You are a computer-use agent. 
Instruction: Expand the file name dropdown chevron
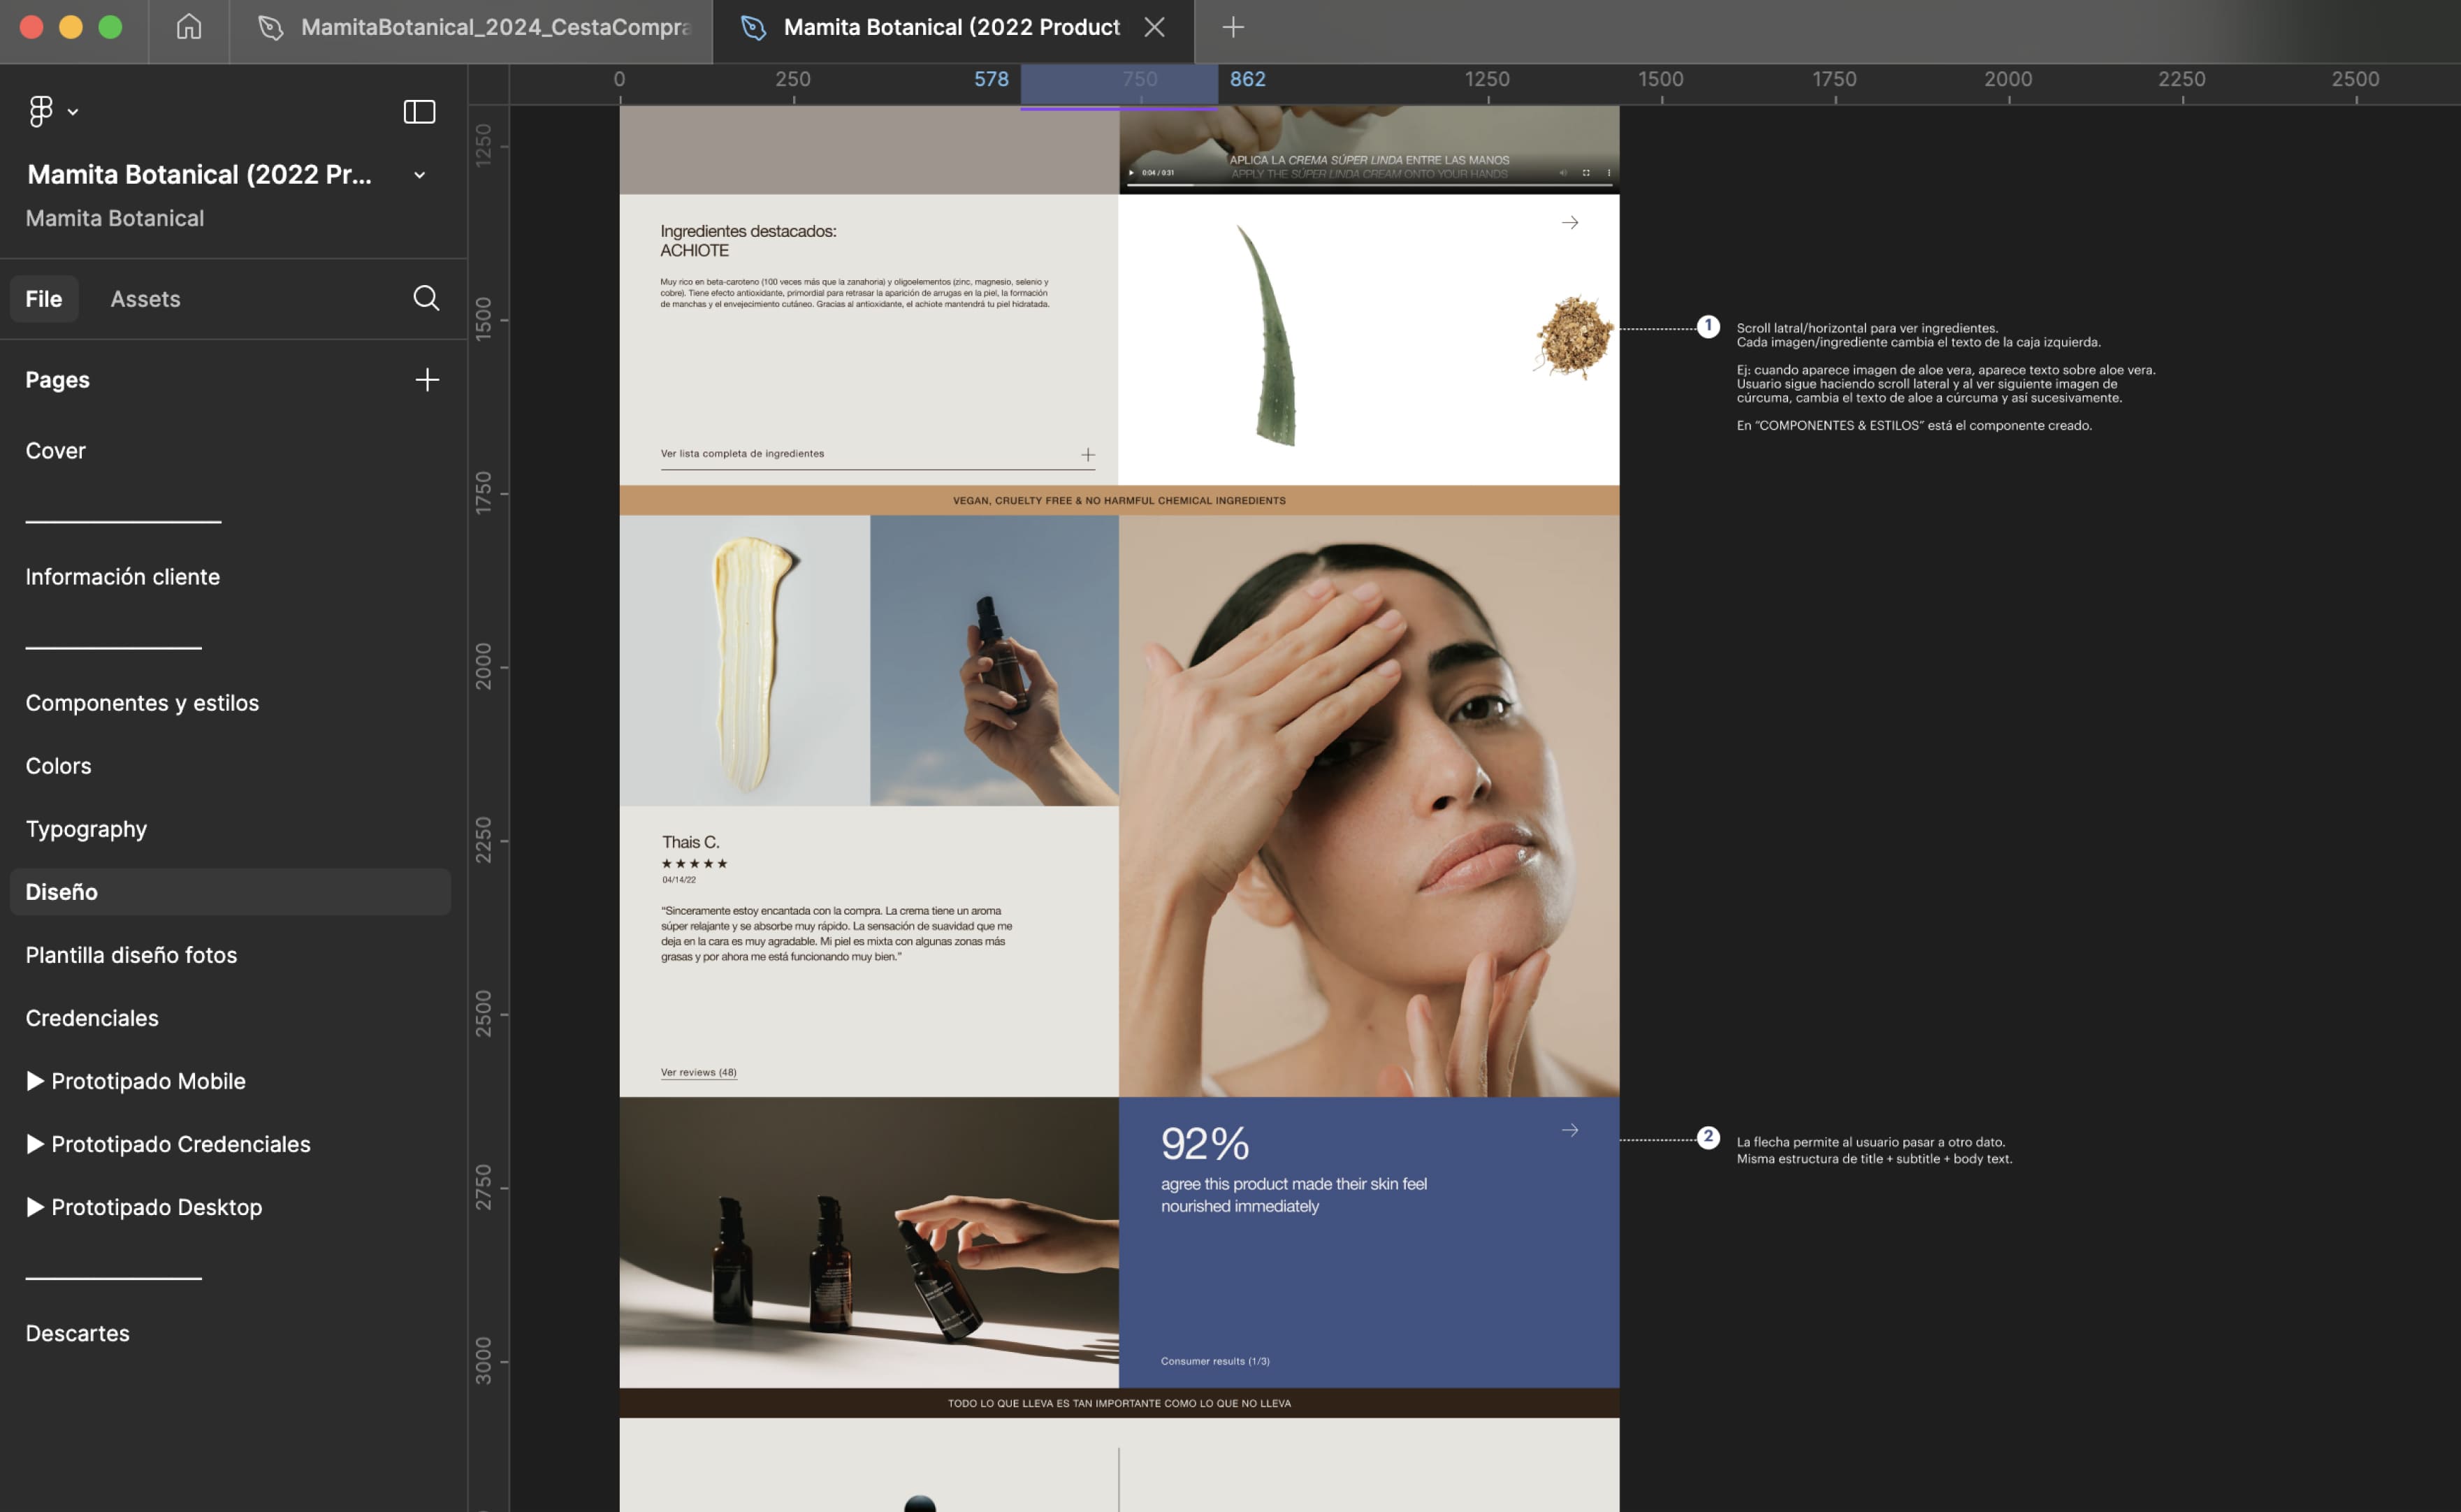tap(420, 175)
